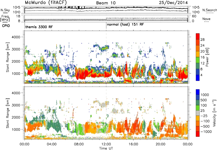
Task: Click the power panel 'Slant Range [km]' label
Action: (8, 57)
